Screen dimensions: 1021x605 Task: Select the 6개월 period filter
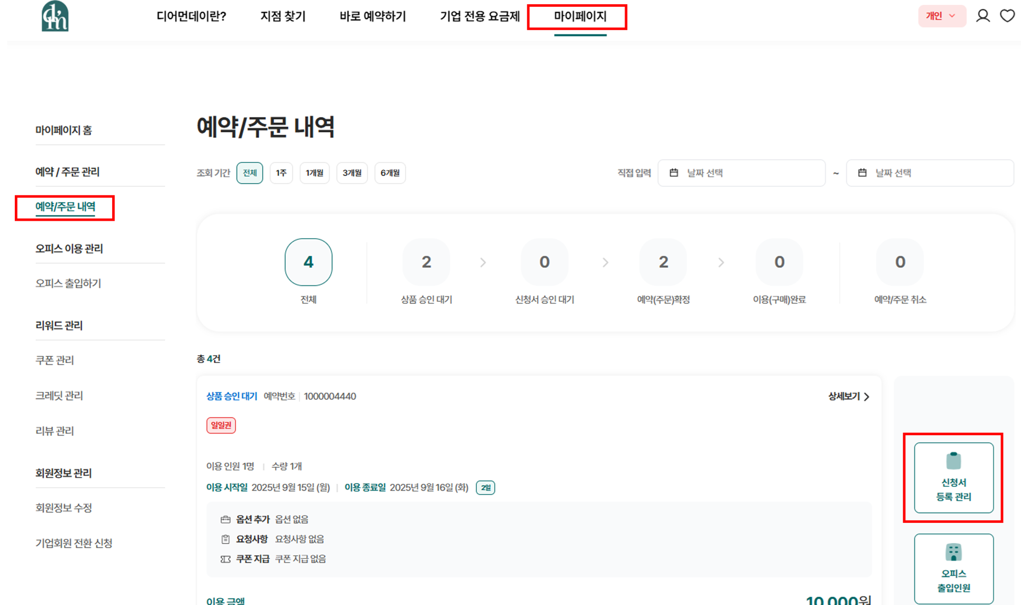pyautogui.click(x=390, y=173)
